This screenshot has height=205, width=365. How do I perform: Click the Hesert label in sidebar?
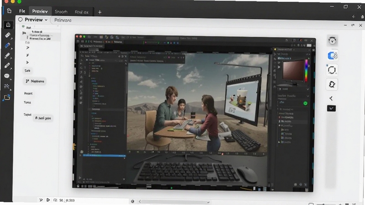click(28, 93)
